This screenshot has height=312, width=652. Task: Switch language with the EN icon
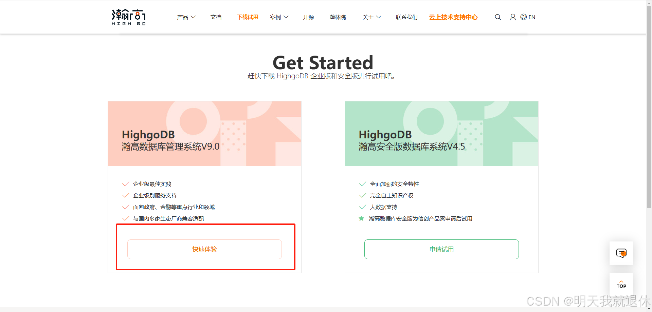tap(528, 17)
